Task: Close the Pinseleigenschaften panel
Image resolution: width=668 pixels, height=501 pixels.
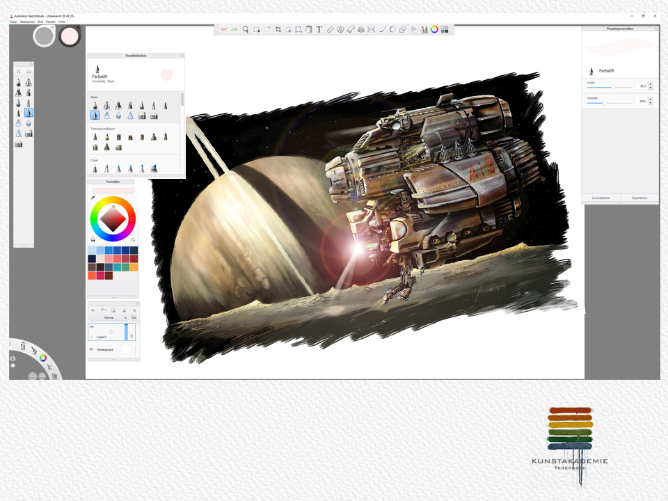Action: [x=656, y=29]
